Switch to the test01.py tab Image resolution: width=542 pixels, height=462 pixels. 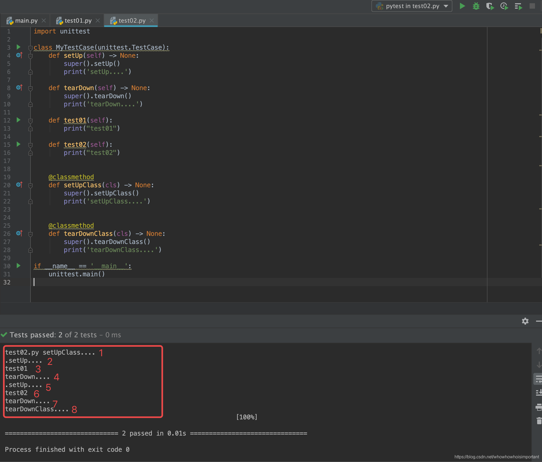(78, 20)
